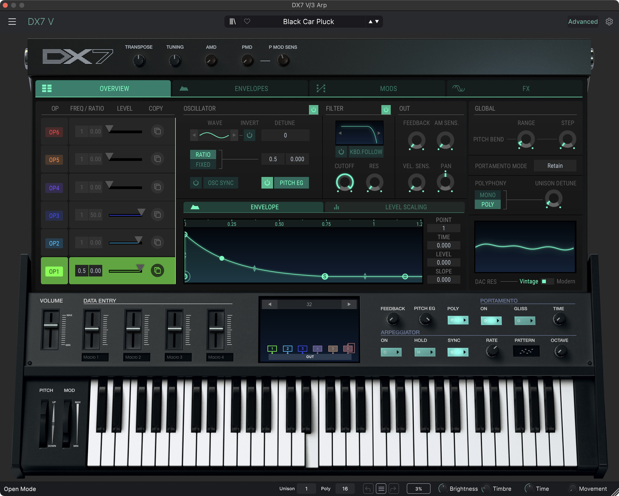Viewport: 619px width, 496px height.
Task: Switch to the FX tab
Action: pos(515,88)
